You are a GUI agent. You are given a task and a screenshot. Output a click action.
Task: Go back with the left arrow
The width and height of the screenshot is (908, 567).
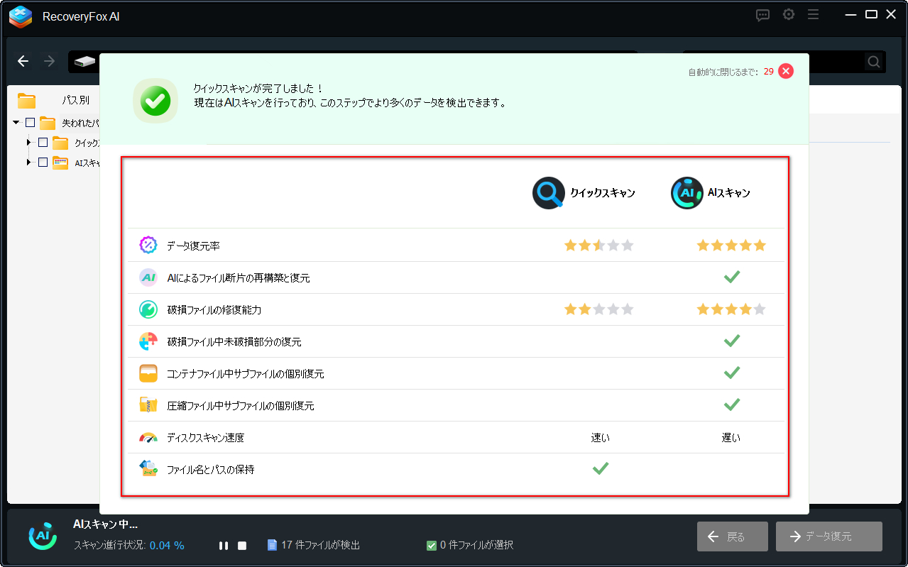point(23,61)
